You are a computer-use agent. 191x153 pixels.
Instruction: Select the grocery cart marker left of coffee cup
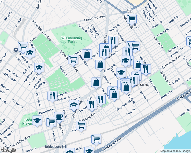pyautogui.click(x=51, y=122)
